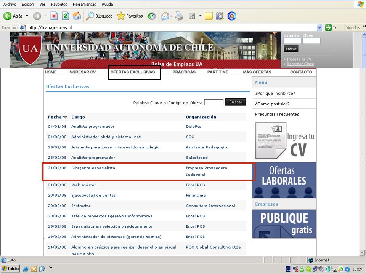Image resolution: width=366 pixels, height=274 pixels.
Task: Click the Usuario input field
Action: click(292, 41)
